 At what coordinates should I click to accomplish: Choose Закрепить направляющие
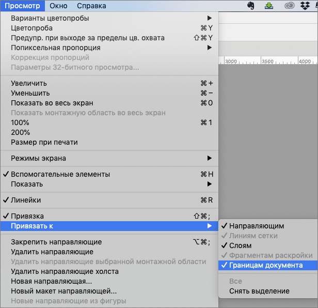point(109,242)
